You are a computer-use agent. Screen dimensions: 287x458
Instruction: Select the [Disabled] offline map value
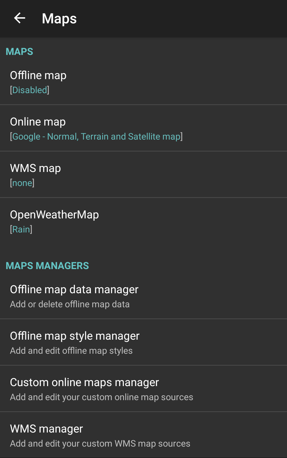[29, 90]
